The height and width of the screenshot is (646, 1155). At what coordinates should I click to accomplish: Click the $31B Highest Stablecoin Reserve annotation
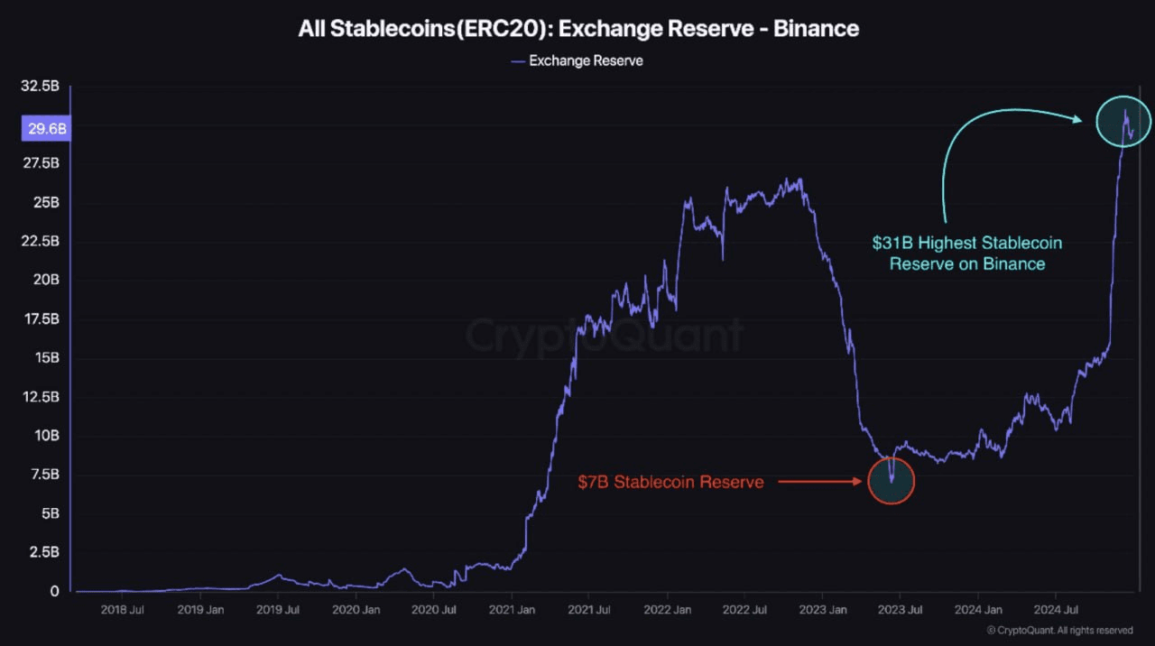[966, 254]
